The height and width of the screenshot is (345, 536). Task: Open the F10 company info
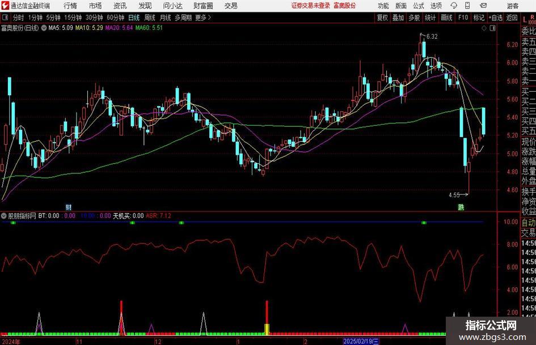[x=463, y=18]
